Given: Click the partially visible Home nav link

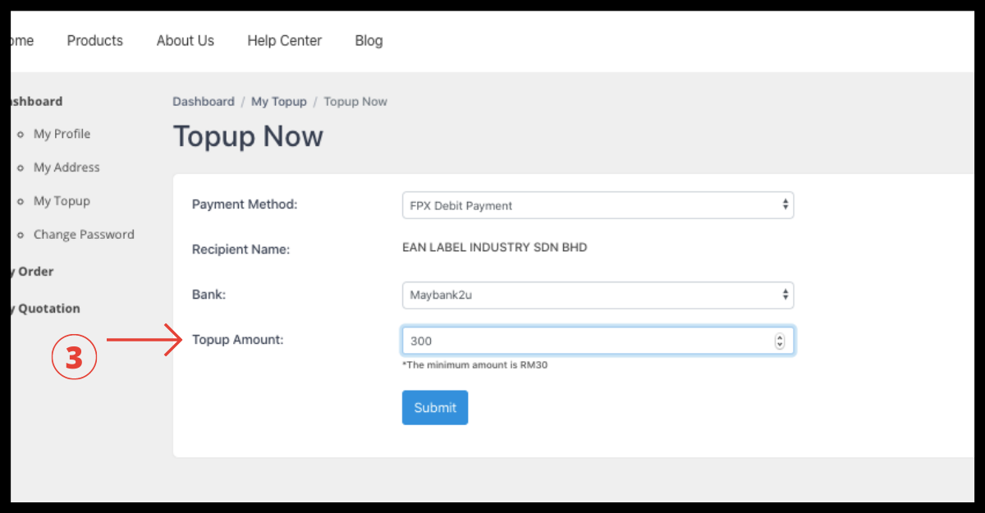Looking at the screenshot, I should (x=22, y=41).
